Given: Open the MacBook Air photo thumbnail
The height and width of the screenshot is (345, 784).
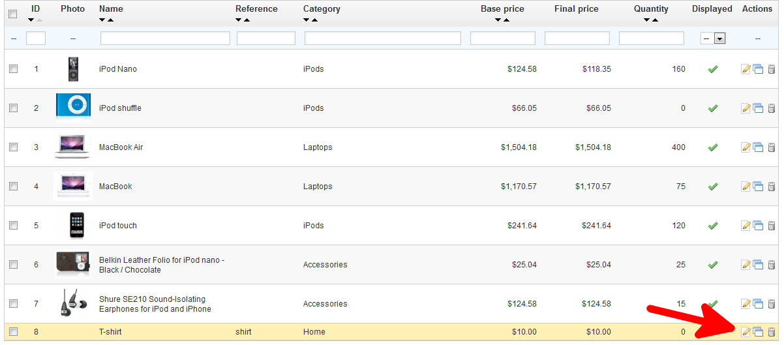Looking at the screenshot, I should [x=73, y=147].
